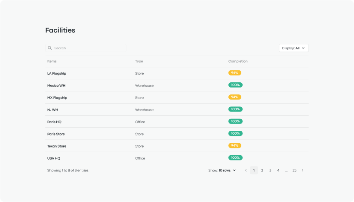Sort by the Items column header
The width and height of the screenshot is (354, 202).
[52, 61]
